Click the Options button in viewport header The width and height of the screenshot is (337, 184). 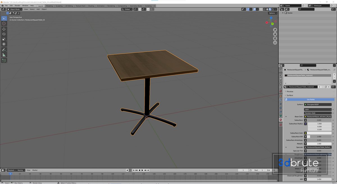272,13
